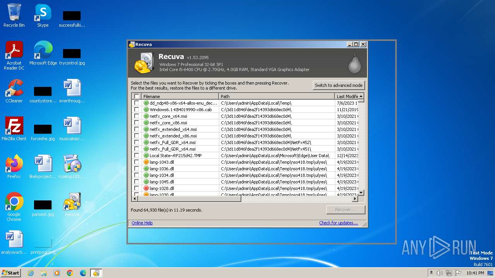The width and height of the screenshot is (495, 278).
Task: Click the horizontal scrollbar right arrow
Action: pyautogui.click(x=355, y=199)
